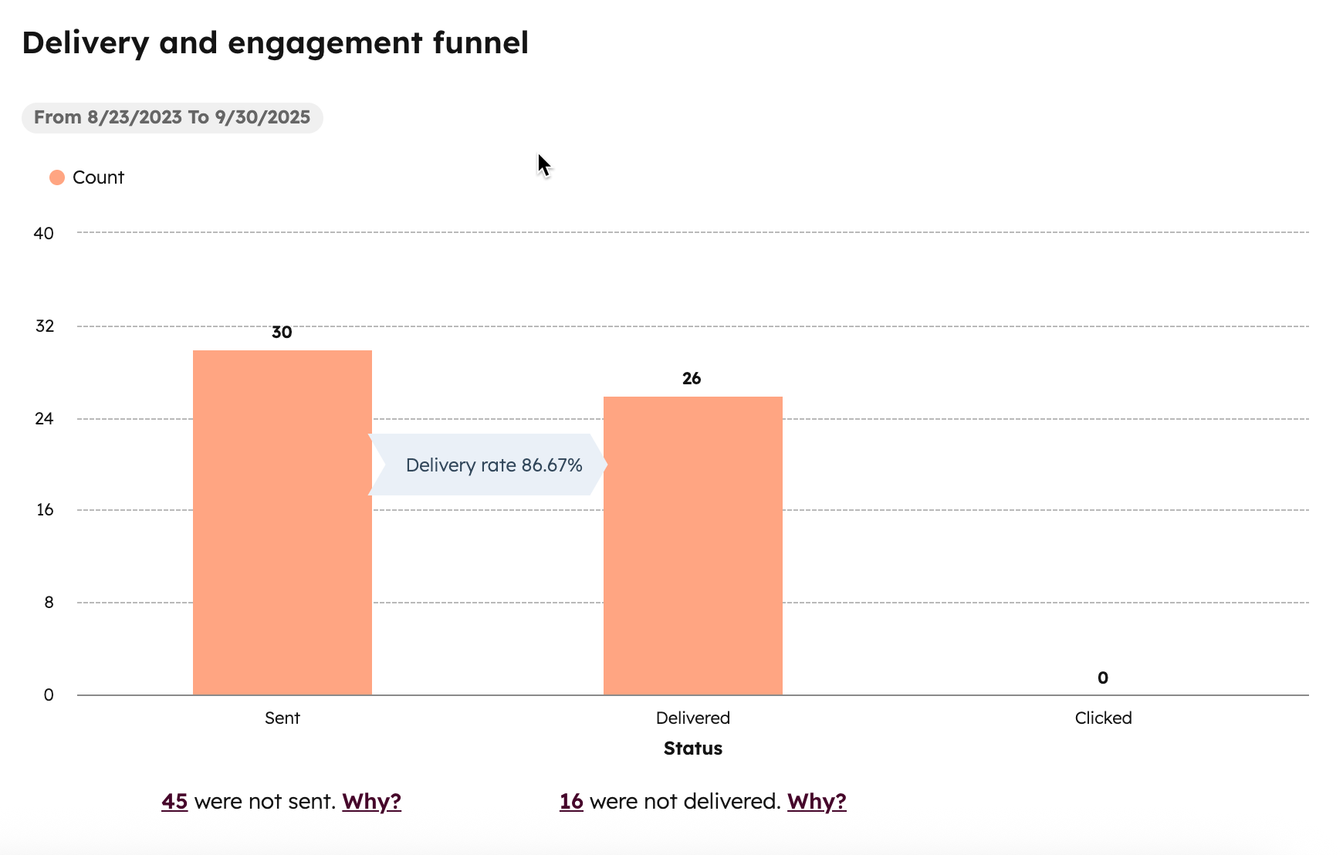
Task: Open the date range filter chip
Action: [171, 117]
